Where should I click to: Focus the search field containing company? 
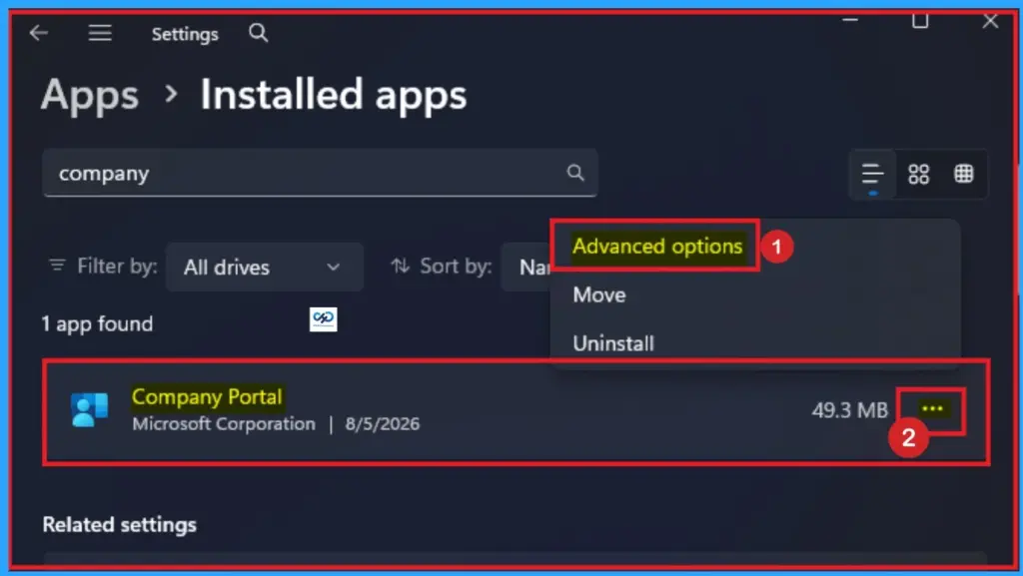[320, 173]
